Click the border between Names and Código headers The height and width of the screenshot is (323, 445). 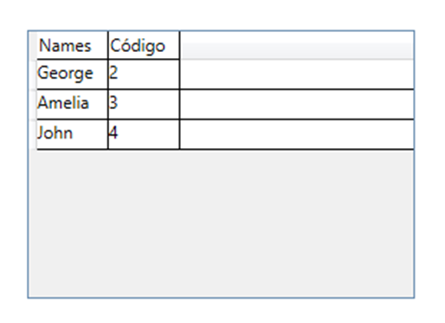click(108, 45)
